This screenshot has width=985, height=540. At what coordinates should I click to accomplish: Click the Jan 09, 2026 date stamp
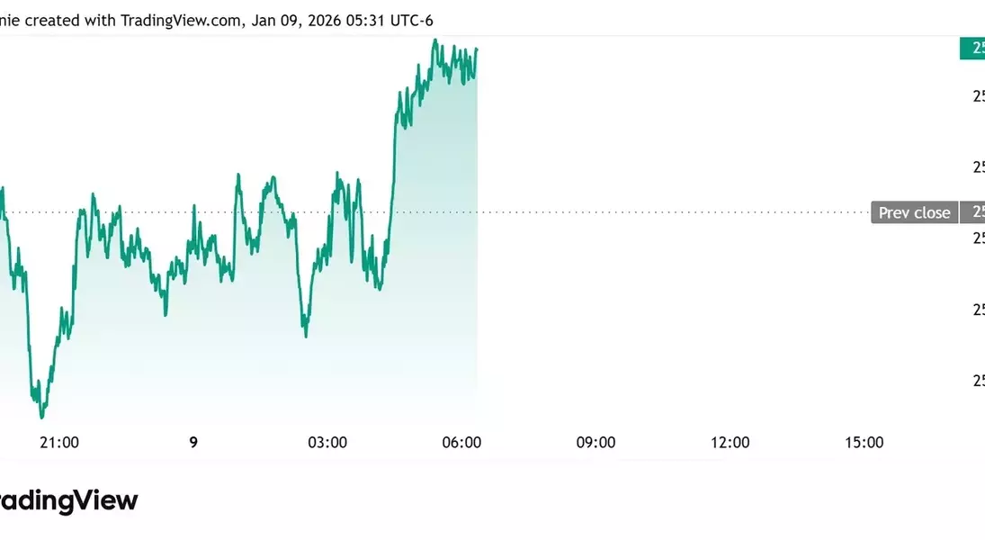[297, 19]
